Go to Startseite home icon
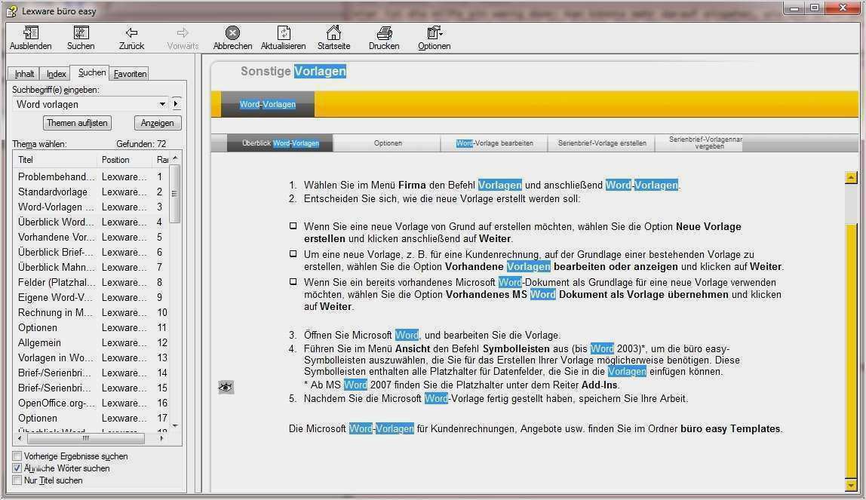Image resolution: width=866 pixels, height=500 pixels. coord(333,33)
